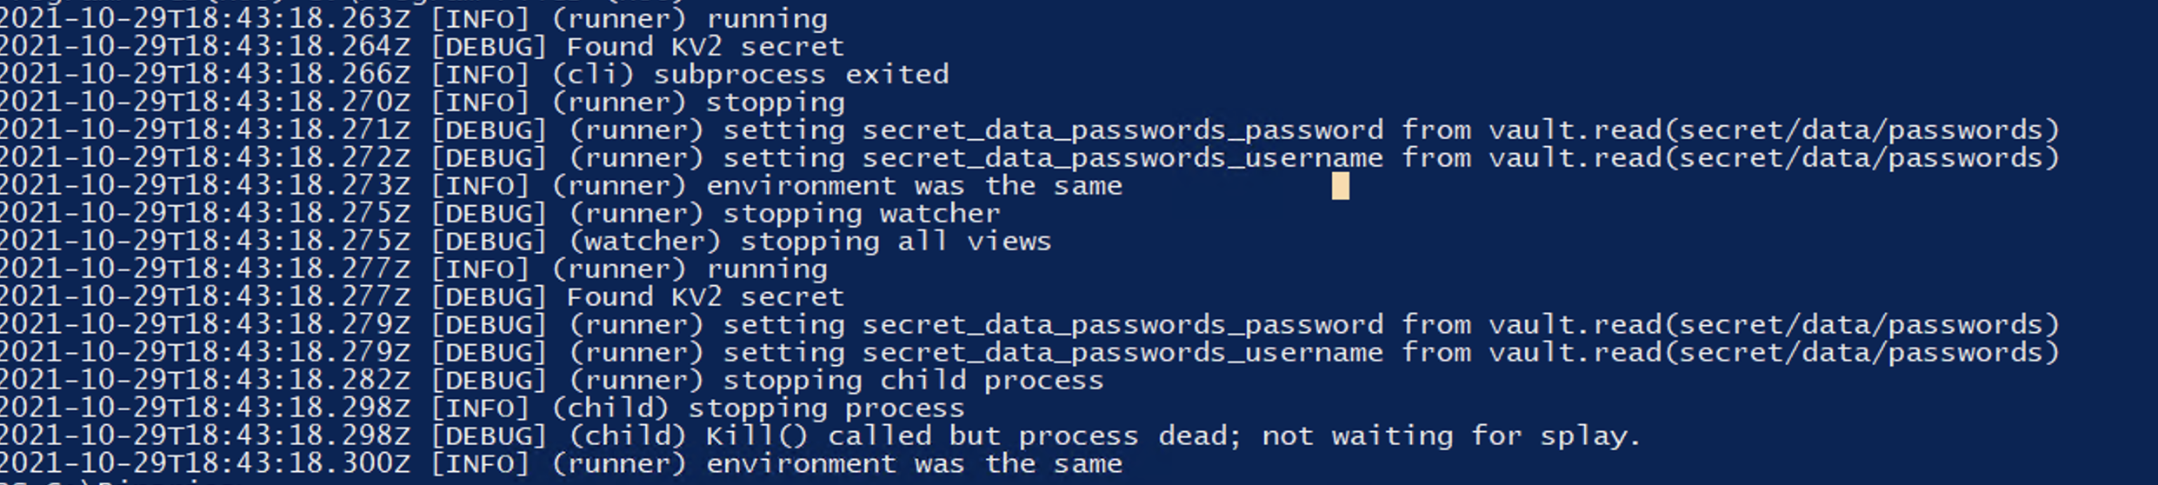Image resolution: width=2158 pixels, height=485 pixels.
Task: Click the "subprocess exited" log text
Action: pyautogui.click(x=801, y=75)
